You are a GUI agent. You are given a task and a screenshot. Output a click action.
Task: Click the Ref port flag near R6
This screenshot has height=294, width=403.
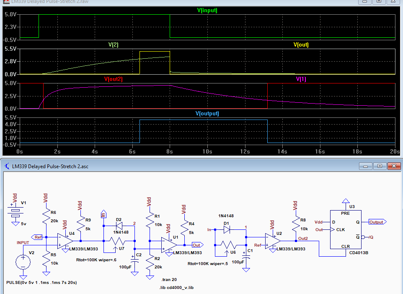click(x=37, y=237)
